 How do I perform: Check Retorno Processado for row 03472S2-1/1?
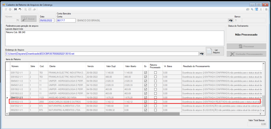155,106
